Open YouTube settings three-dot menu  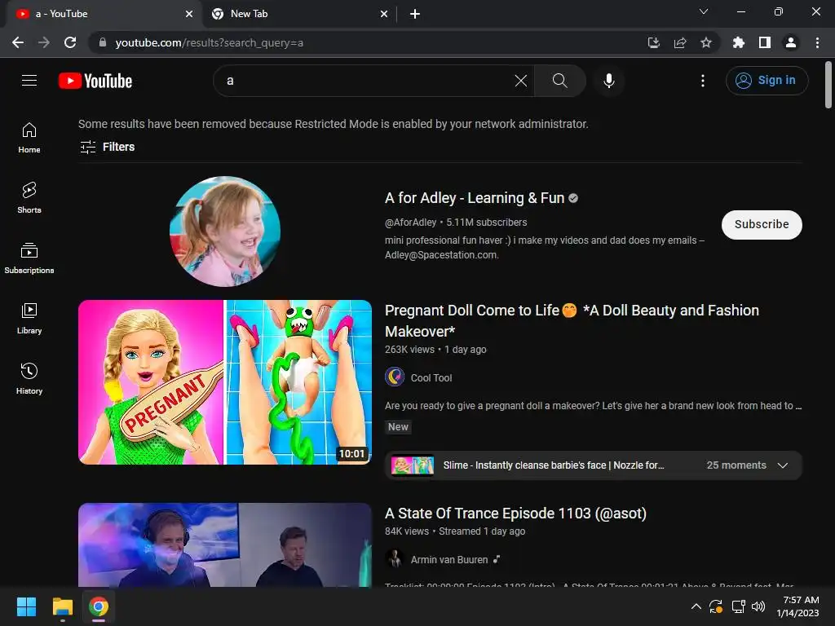click(x=703, y=81)
